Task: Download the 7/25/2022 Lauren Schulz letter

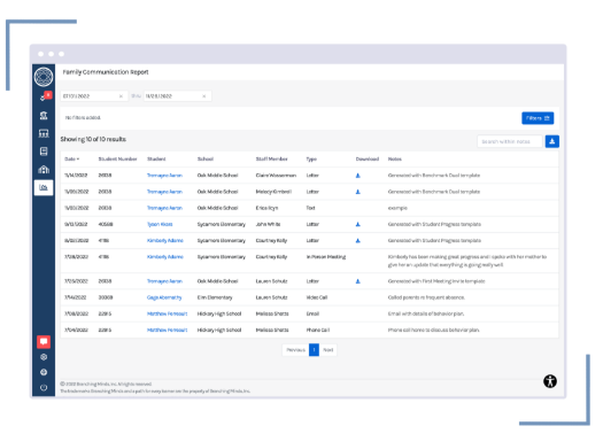Action: pyautogui.click(x=358, y=281)
